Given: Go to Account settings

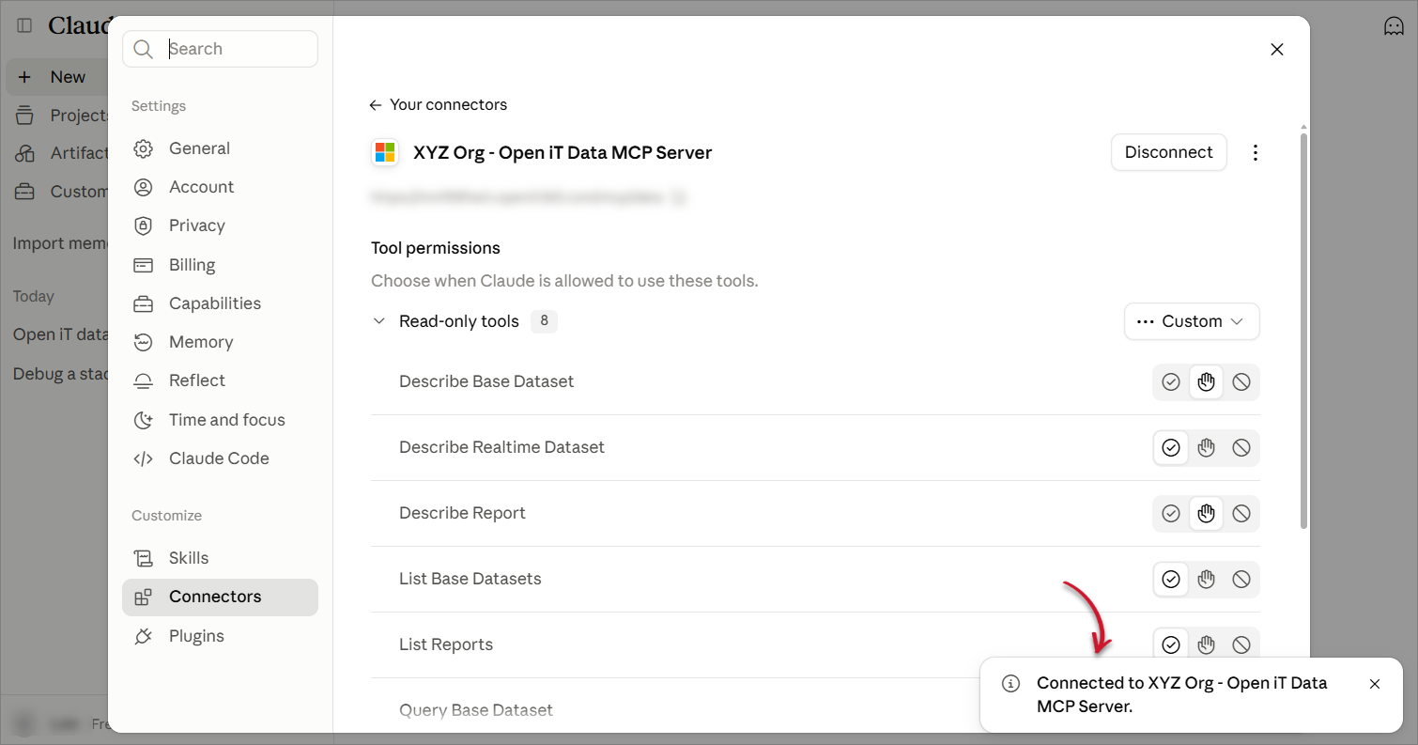Looking at the screenshot, I should click(x=220, y=187).
